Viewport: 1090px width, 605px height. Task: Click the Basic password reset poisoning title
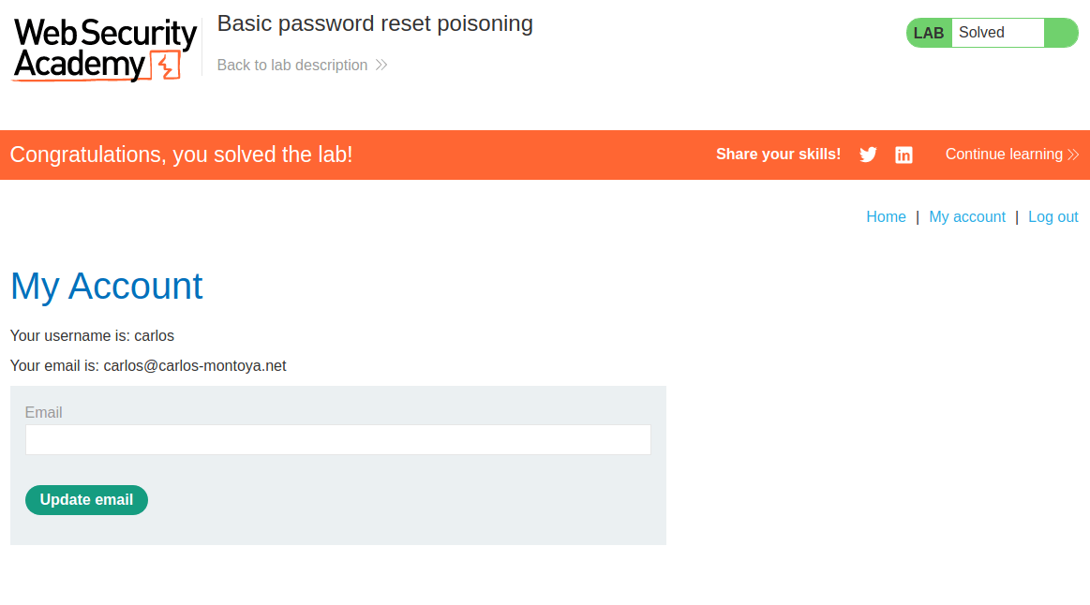(375, 24)
